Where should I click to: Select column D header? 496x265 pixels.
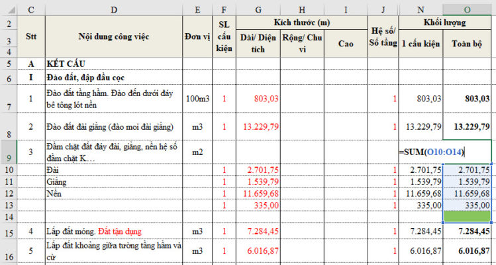coord(113,8)
